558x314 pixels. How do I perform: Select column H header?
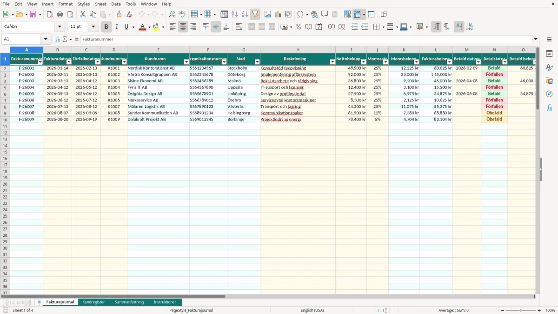pos(298,50)
